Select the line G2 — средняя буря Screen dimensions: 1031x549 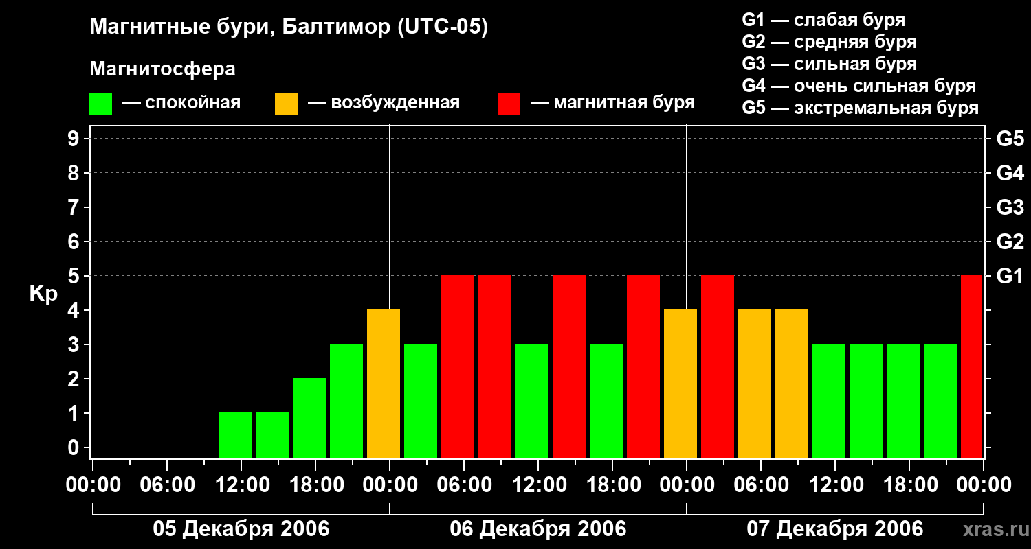(830, 42)
